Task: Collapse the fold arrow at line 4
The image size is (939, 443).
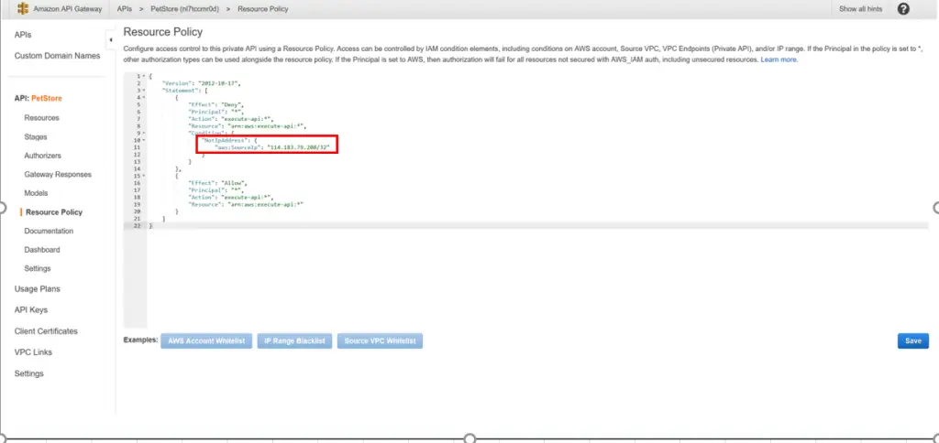Action: [x=144, y=97]
